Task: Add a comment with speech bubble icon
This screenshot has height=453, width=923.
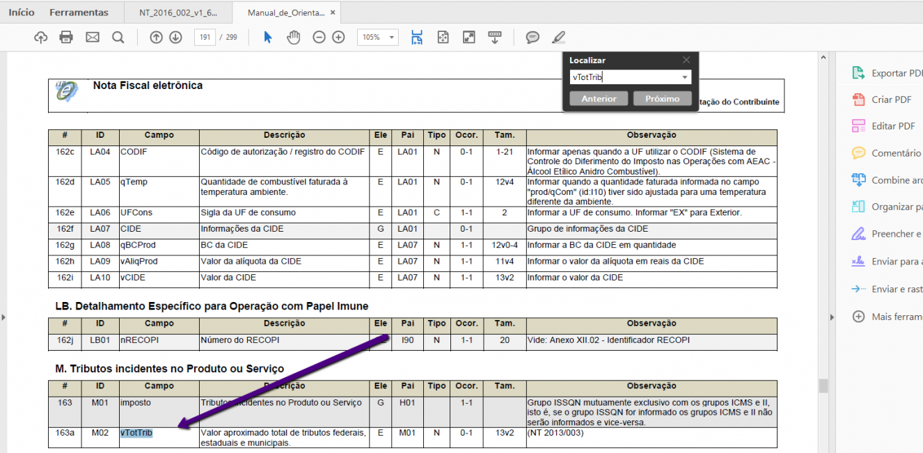Action: pos(532,38)
